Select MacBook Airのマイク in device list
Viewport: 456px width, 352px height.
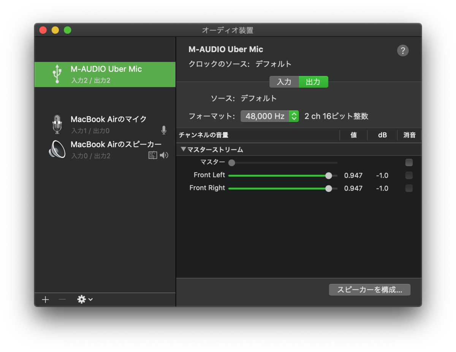coord(105,125)
